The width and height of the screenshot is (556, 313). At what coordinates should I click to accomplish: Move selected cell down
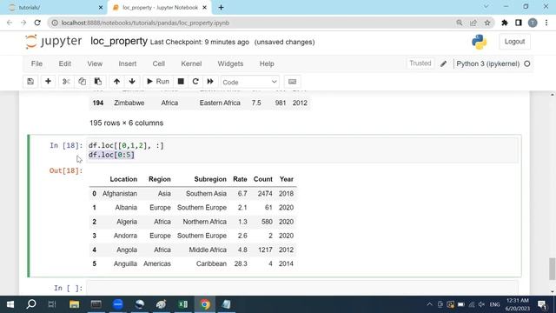pos(132,82)
